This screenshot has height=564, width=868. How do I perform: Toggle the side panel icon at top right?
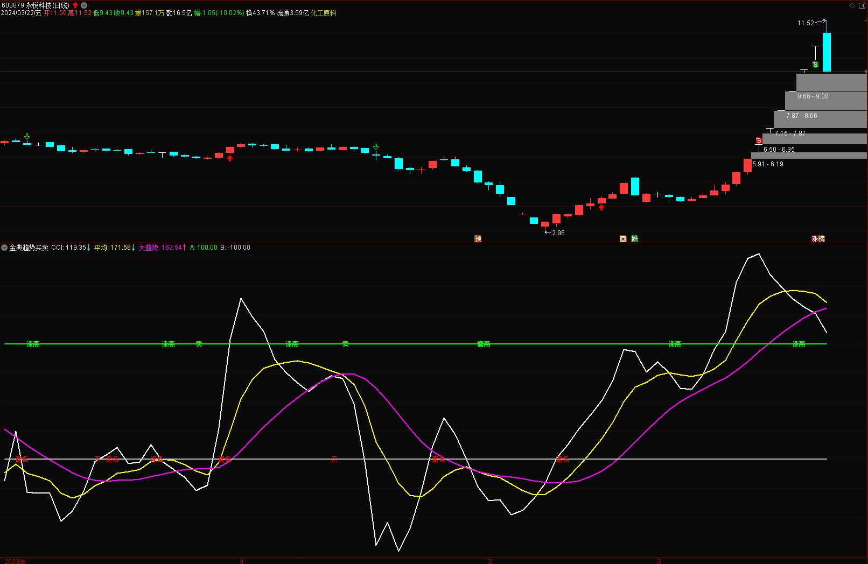coord(862,5)
